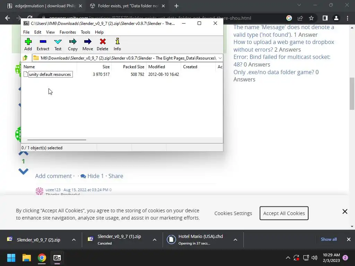The image size is (355, 266).
Task: Open 'Error: Bind failed for multicast socket' link
Action: click(x=282, y=61)
